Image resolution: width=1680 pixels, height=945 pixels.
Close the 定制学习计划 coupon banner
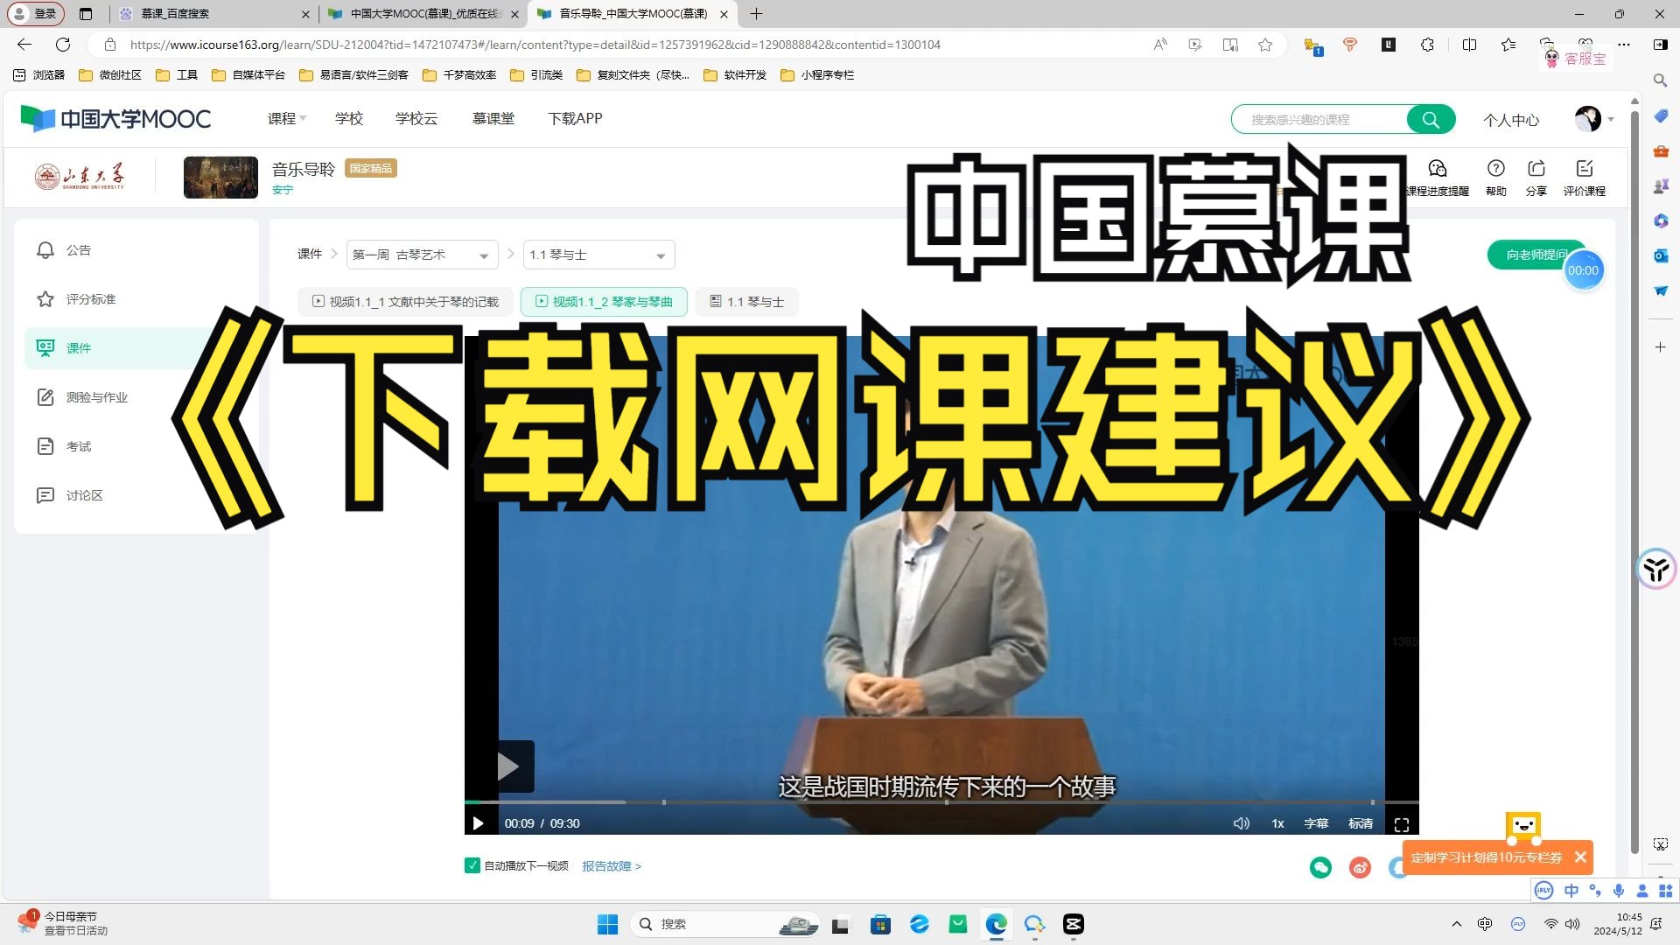(1580, 857)
